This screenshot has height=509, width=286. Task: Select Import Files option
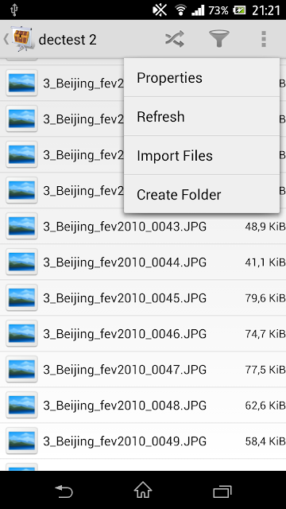[x=202, y=155]
